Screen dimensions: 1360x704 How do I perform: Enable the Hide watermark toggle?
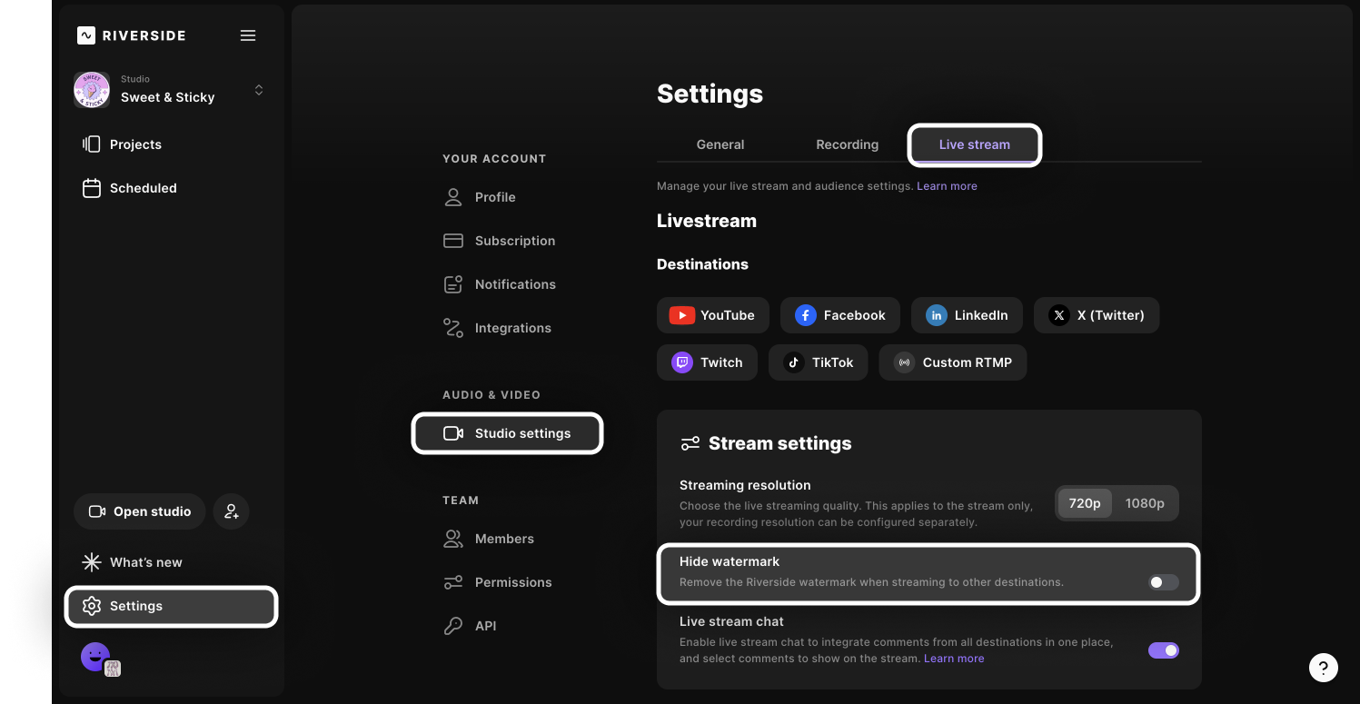tap(1163, 582)
